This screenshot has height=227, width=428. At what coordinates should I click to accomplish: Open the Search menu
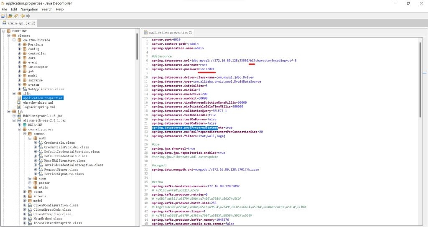coord(47,9)
